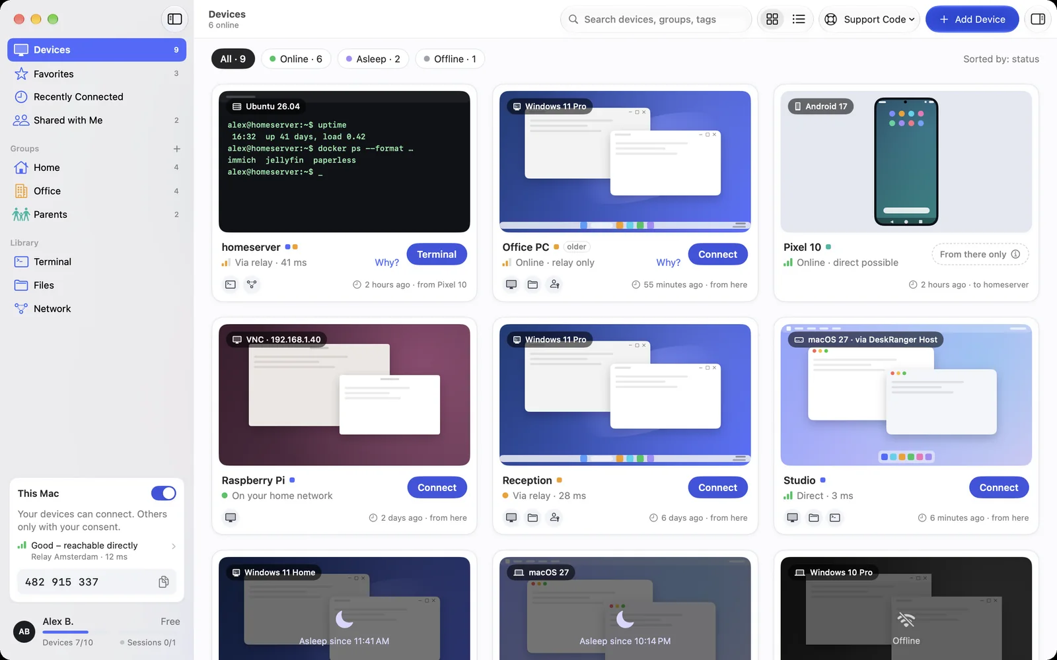Click terminal icon on Studio card

[x=835, y=517]
